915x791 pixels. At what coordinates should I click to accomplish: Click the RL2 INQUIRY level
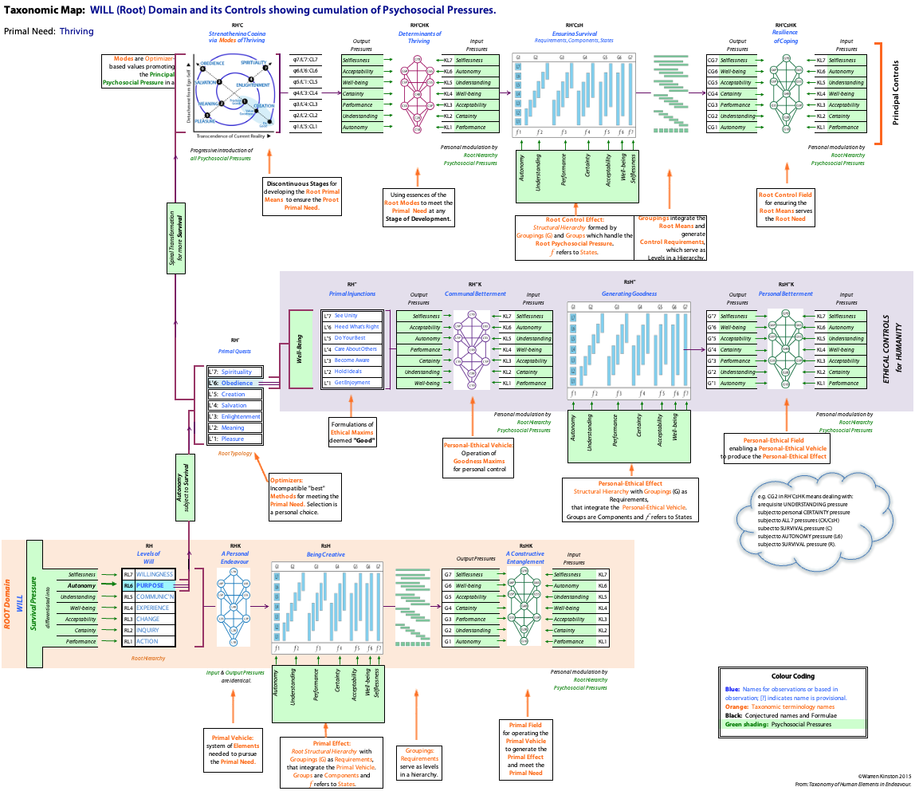[x=149, y=631]
